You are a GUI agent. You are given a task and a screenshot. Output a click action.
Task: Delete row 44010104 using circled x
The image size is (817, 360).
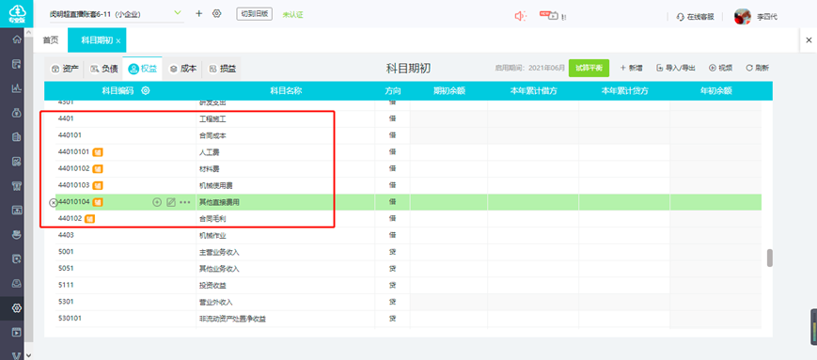(x=53, y=203)
